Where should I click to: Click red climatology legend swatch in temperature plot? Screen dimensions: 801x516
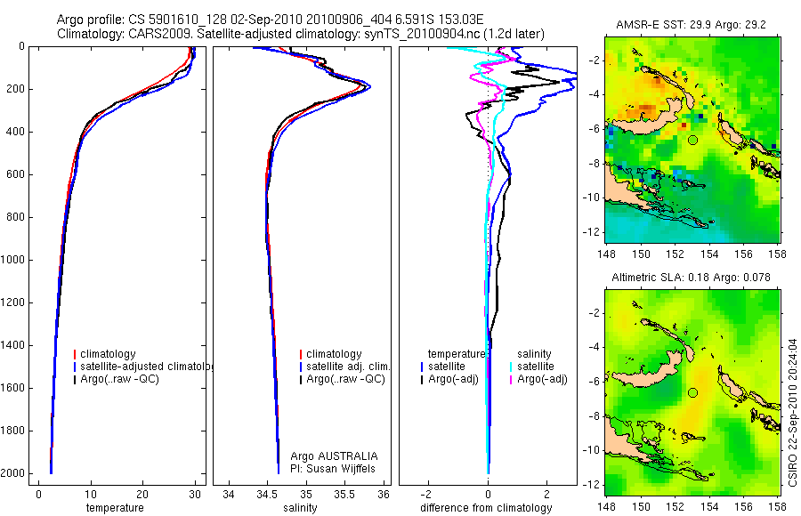click(75, 354)
